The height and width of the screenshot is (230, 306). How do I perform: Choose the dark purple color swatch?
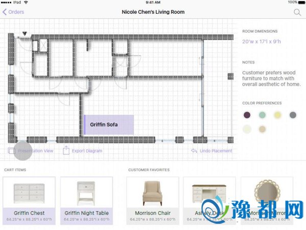pyautogui.click(x=247, y=115)
